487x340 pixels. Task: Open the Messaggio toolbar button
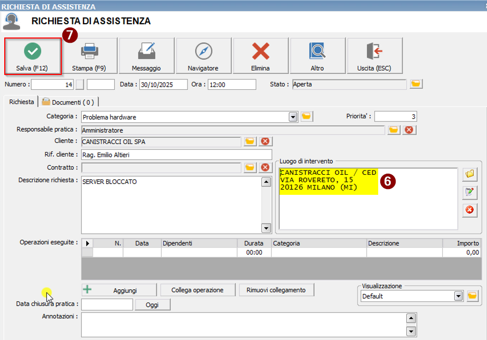[x=146, y=56]
